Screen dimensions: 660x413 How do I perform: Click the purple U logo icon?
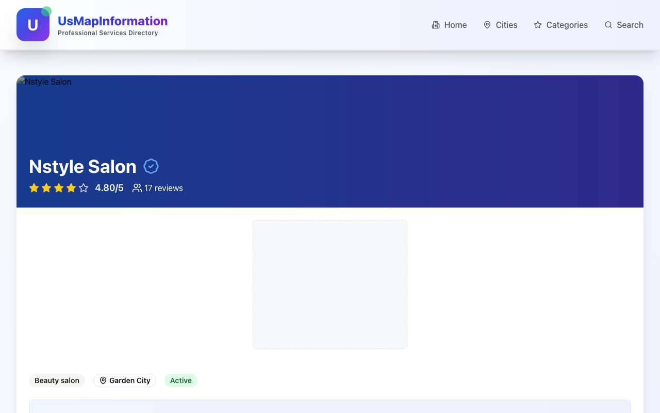33,25
